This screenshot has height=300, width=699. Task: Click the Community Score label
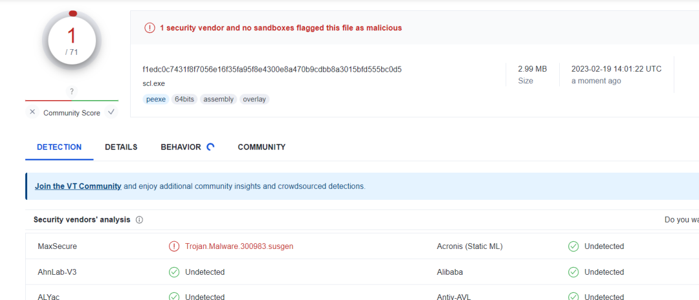(72, 113)
